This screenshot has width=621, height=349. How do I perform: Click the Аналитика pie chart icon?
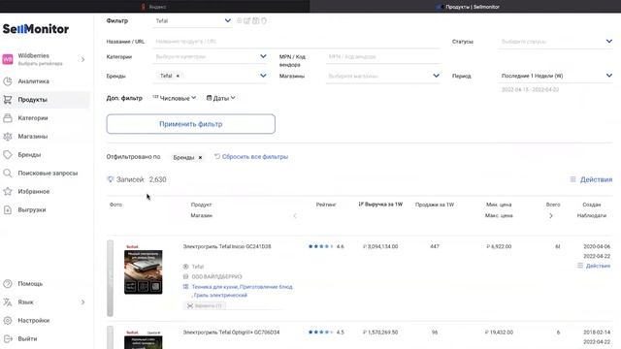click(8, 81)
